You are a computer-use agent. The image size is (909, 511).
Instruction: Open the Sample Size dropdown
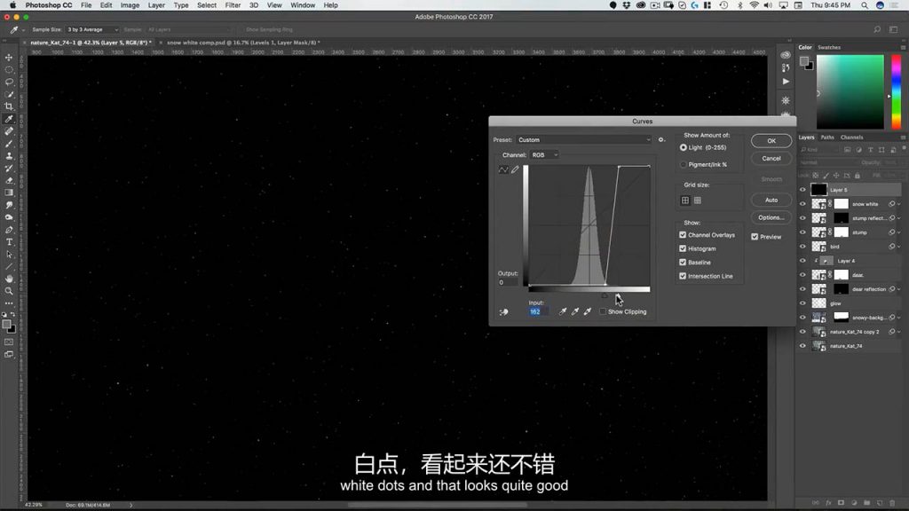coord(92,29)
